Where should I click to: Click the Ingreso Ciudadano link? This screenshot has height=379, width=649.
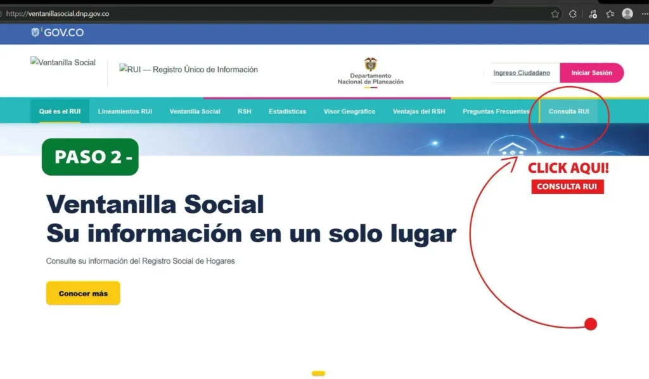tap(522, 73)
